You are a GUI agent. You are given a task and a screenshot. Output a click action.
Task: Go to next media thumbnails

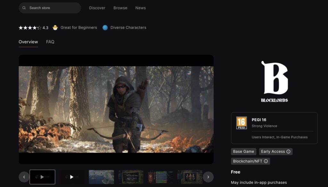208,177
